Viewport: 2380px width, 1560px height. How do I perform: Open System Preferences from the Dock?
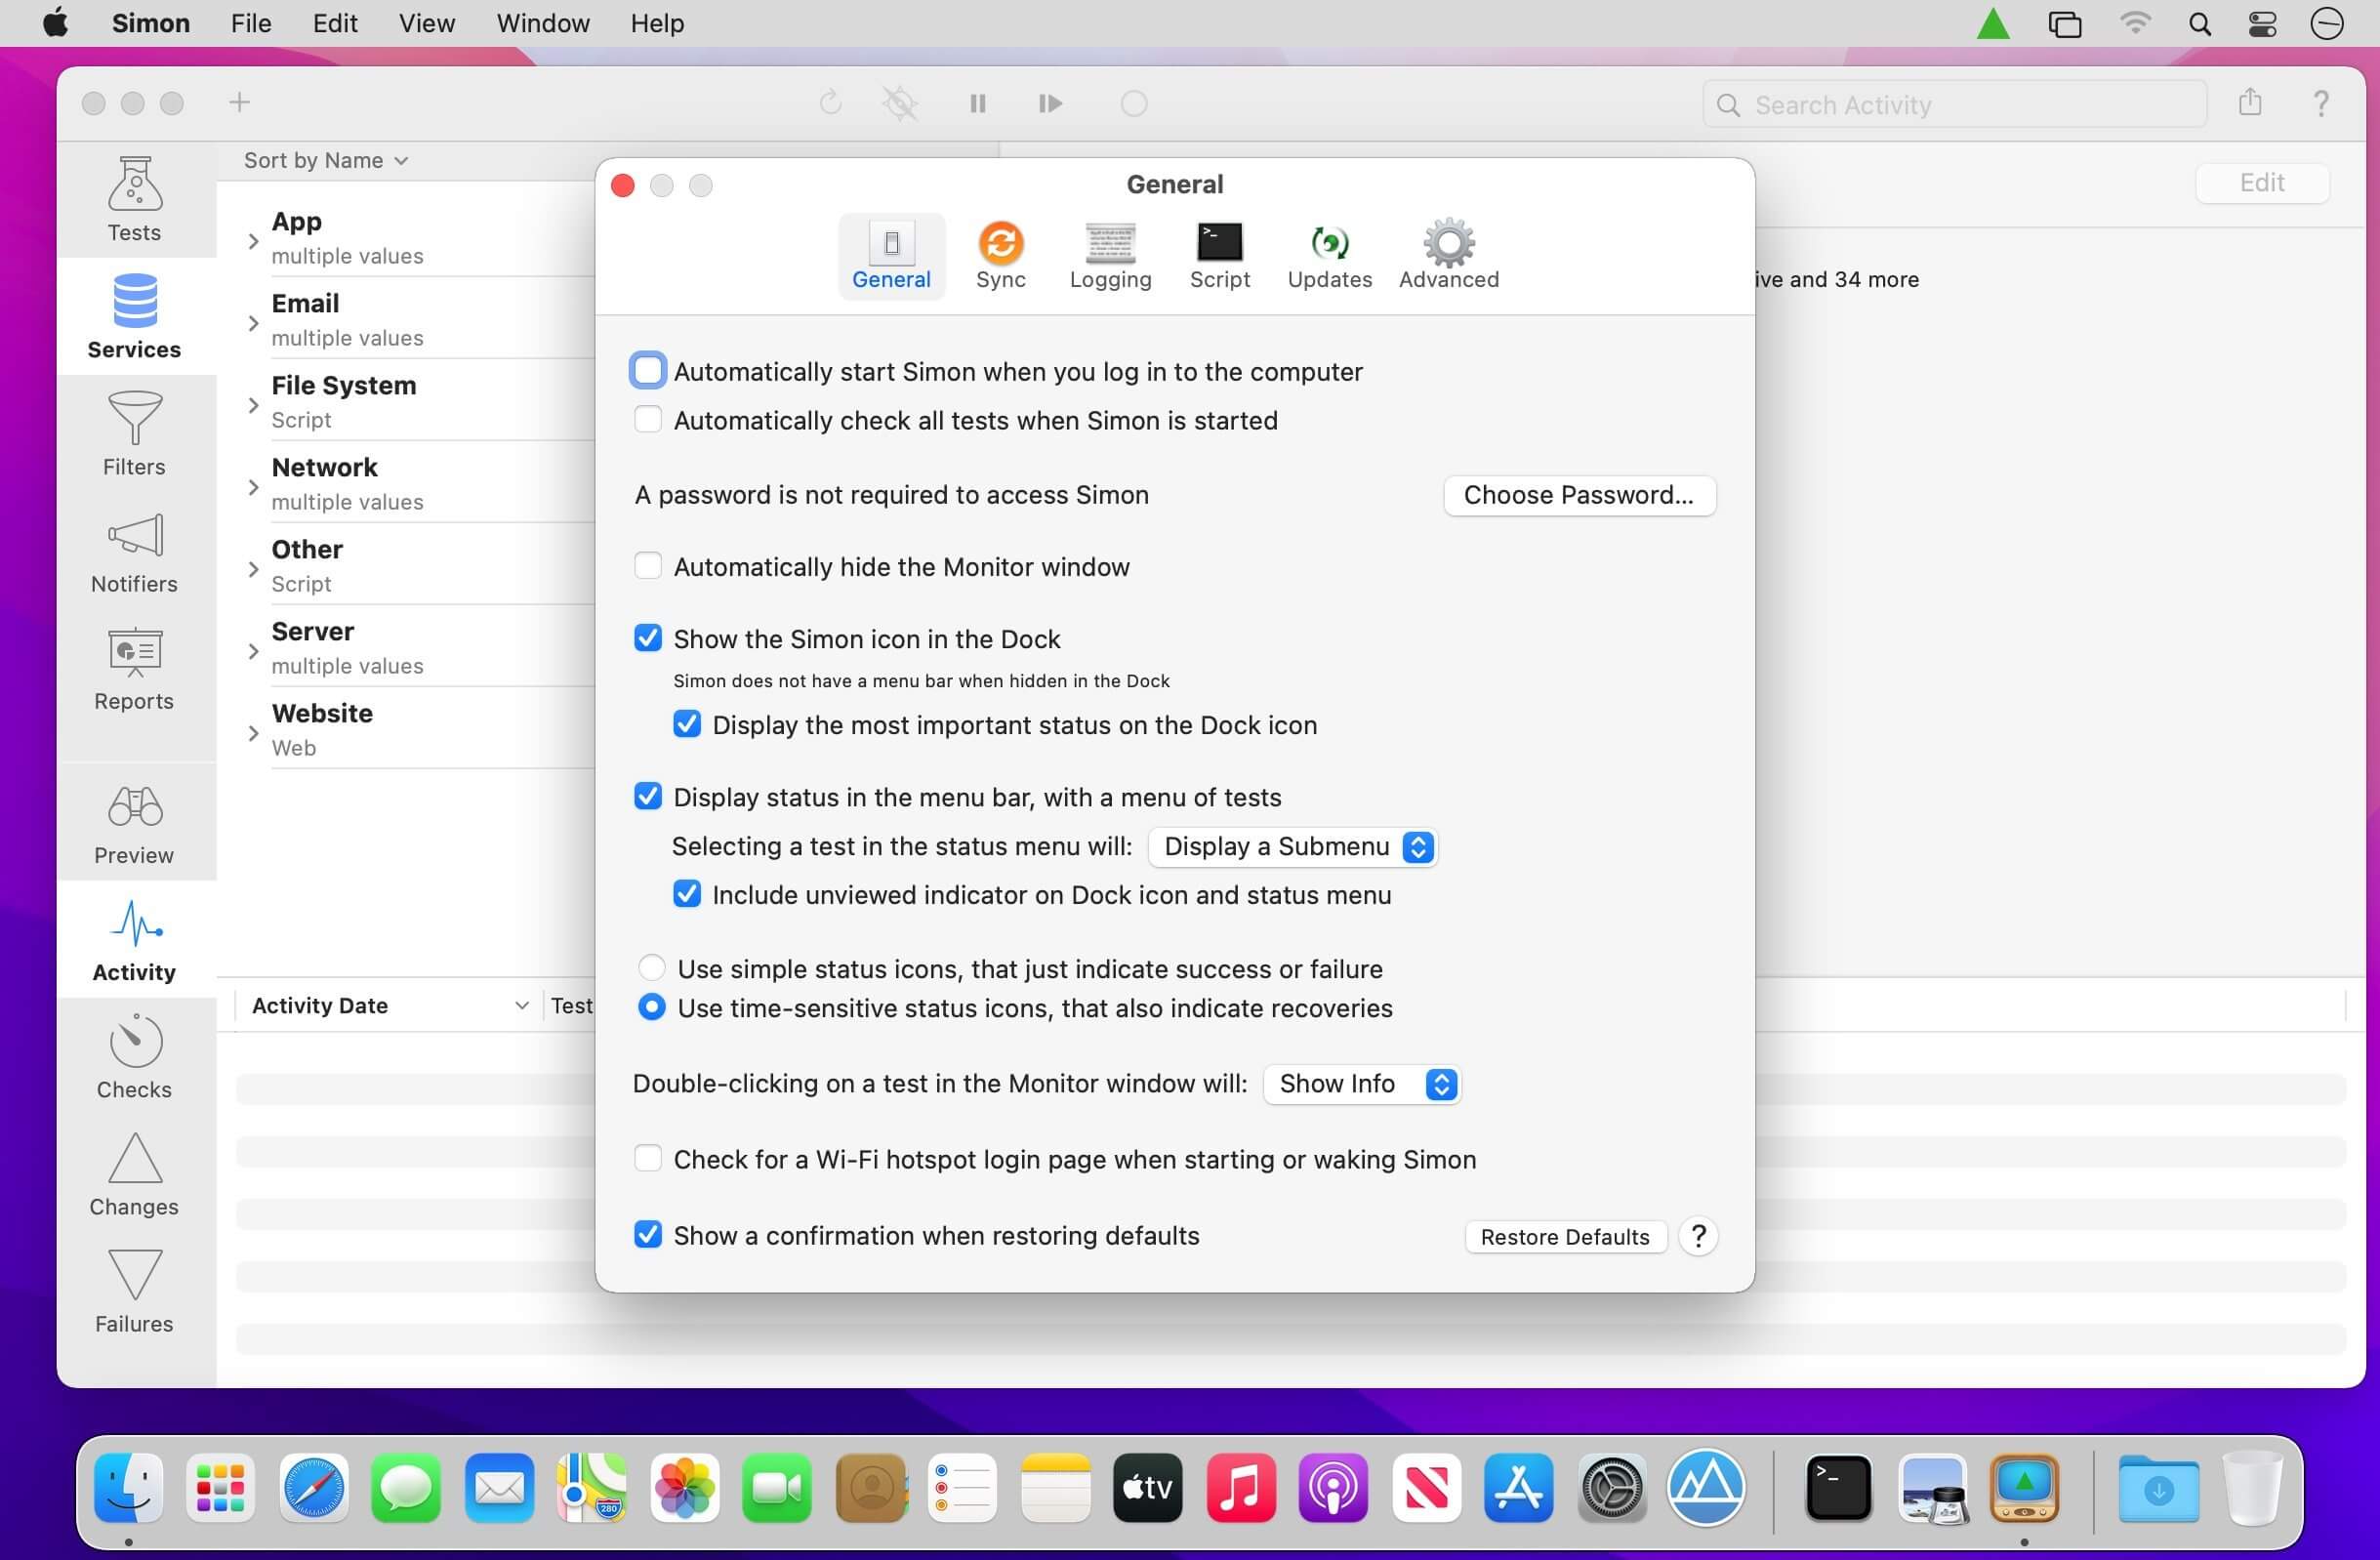(x=1612, y=1488)
